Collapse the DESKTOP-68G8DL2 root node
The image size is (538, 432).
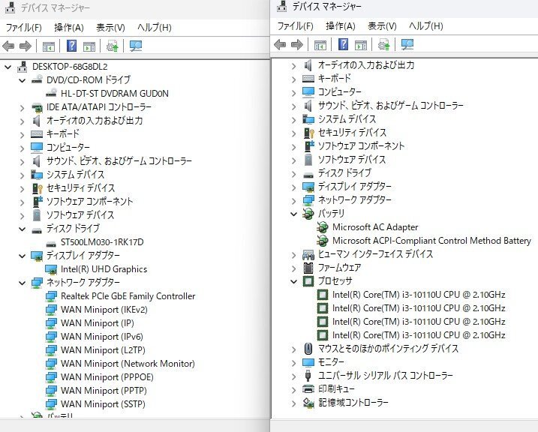8,67
